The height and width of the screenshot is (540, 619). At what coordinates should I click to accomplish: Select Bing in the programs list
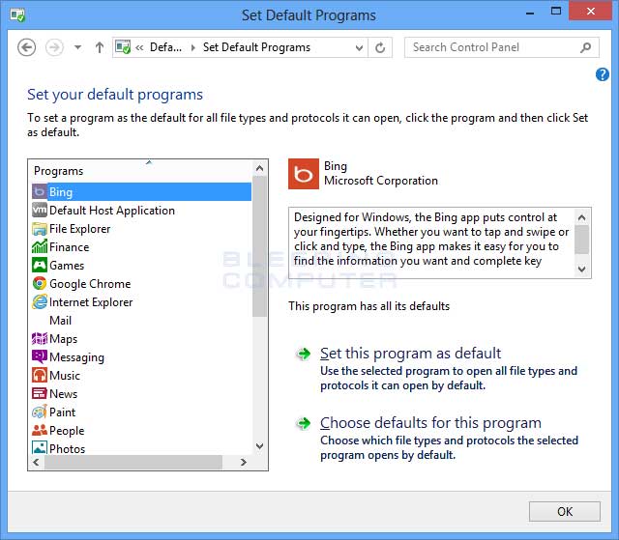tap(141, 192)
